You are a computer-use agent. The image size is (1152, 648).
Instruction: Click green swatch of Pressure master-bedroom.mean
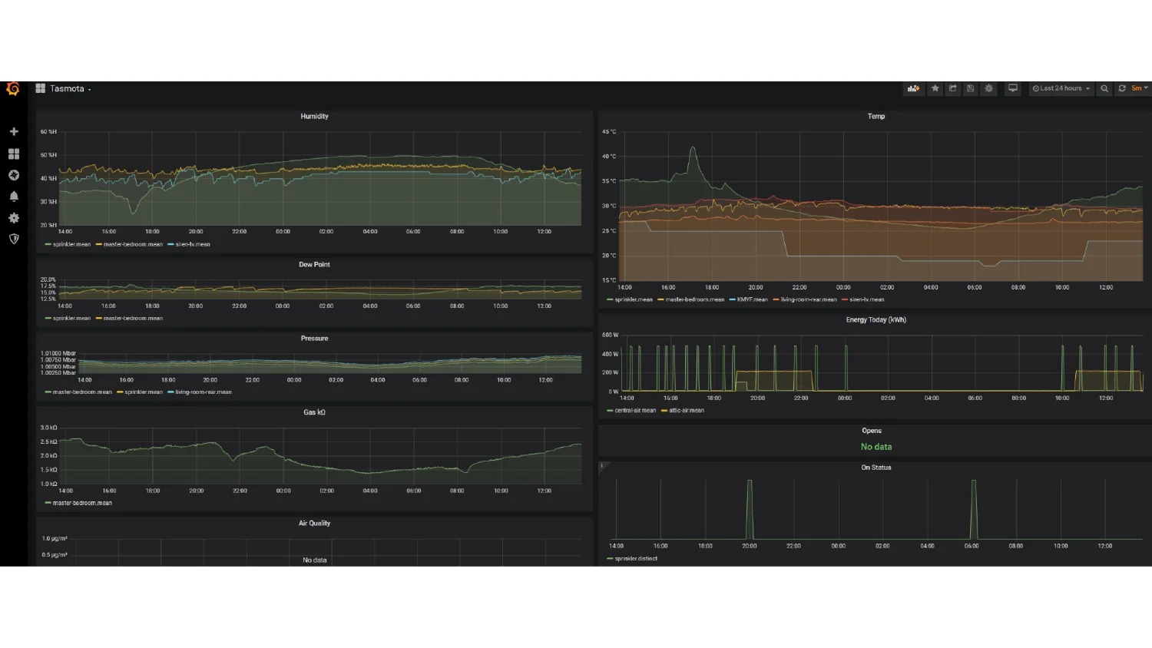pyautogui.click(x=48, y=392)
